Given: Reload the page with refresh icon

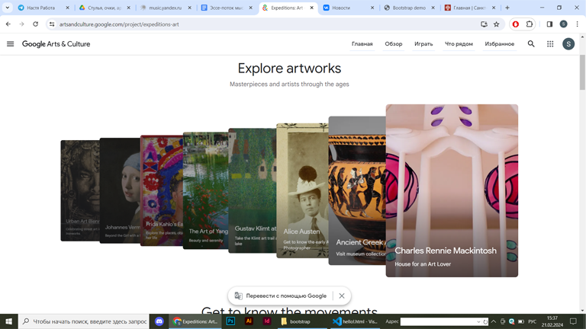Looking at the screenshot, I should point(36,24).
